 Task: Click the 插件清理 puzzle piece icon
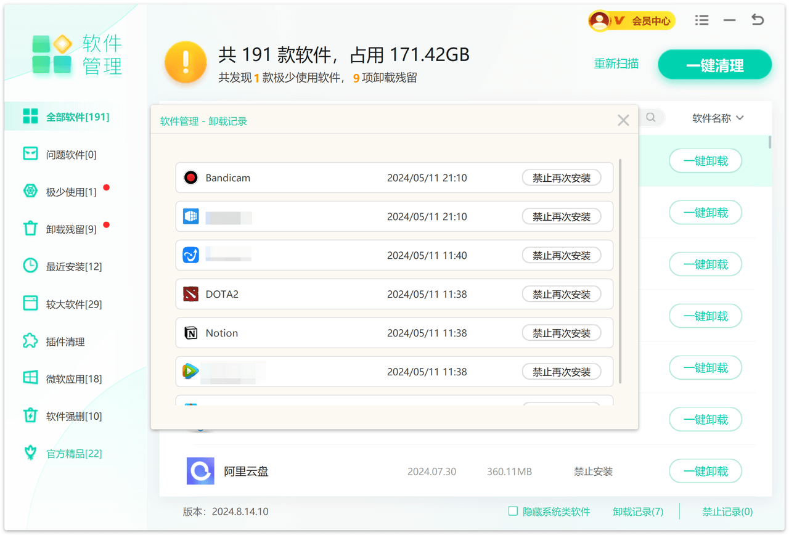[x=30, y=341]
